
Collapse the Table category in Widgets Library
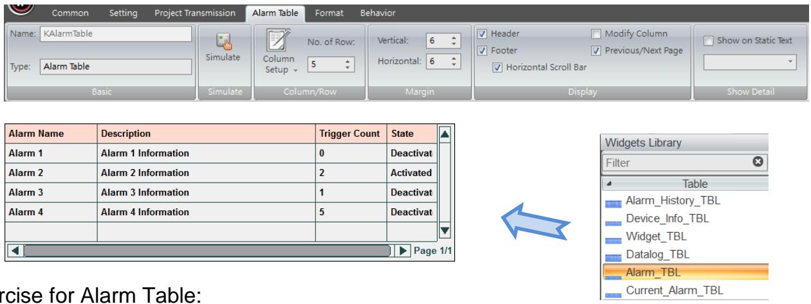tap(609, 184)
